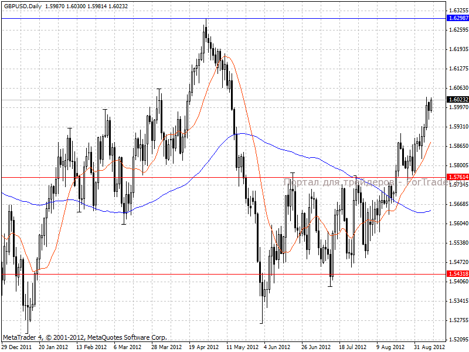
Task: Select the 20 Jan 2012 date marker
Action: 54,347
